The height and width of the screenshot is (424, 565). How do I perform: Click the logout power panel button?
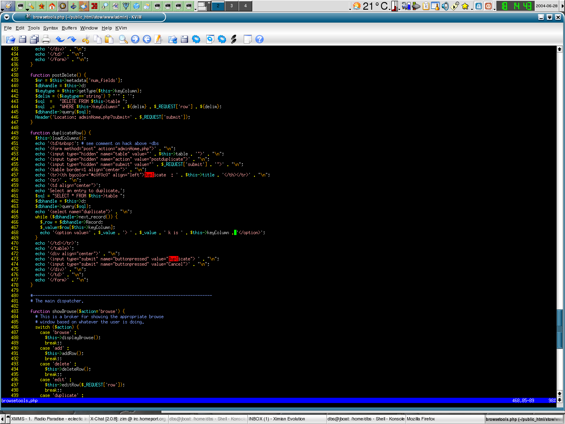(488, 6)
